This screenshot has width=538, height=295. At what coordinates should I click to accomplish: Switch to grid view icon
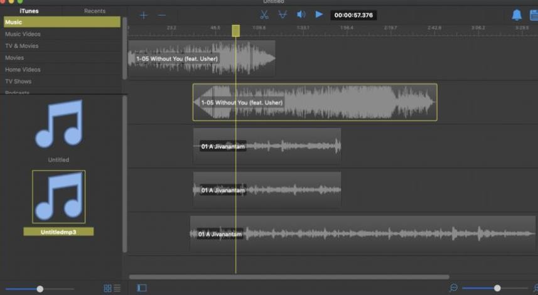coord(107,288)
